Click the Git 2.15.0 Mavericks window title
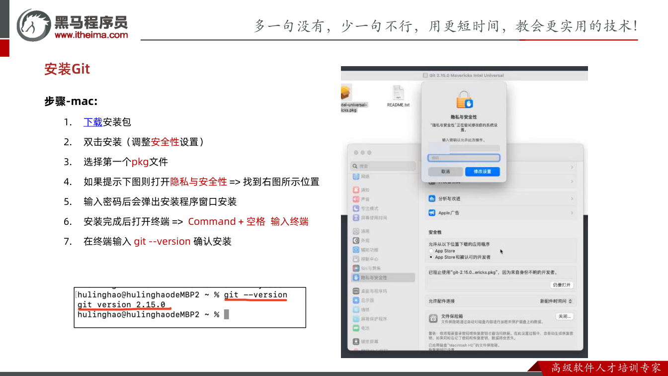This screenshot has height=376, width=668. [x=466, y=76]
